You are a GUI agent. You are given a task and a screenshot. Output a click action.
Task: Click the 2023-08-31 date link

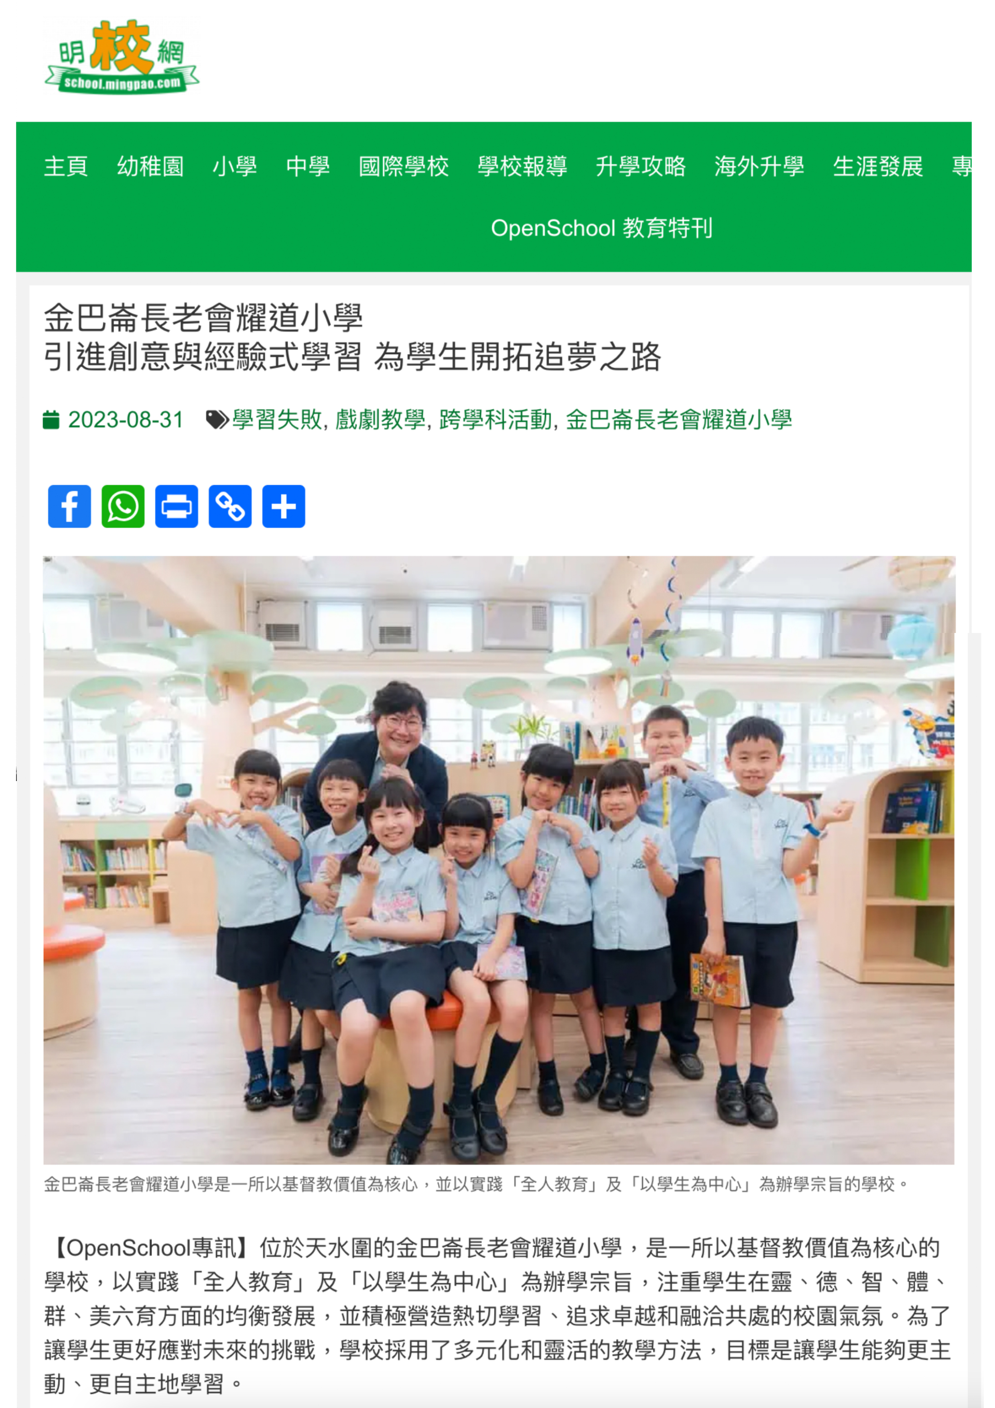click(x=126, y=419)
